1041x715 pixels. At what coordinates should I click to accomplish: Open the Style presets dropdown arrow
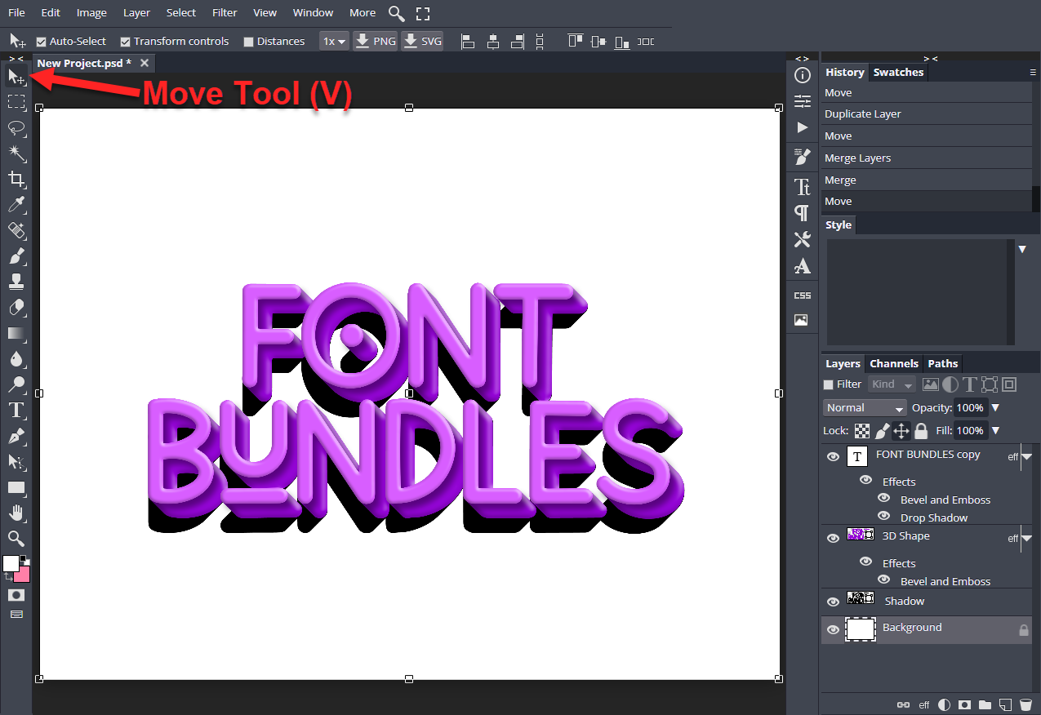(1022, 249)
